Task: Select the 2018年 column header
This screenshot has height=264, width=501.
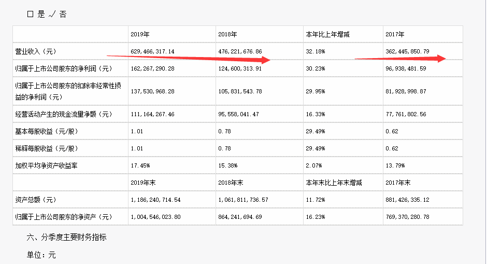Action: point(228,34)
